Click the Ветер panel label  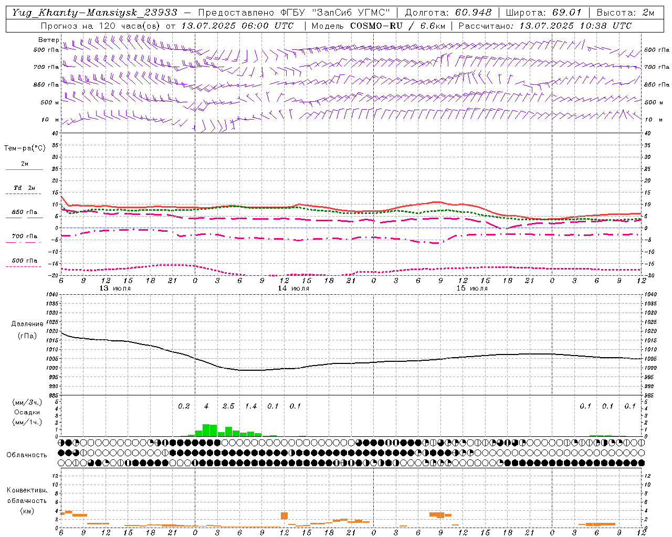click(x=49, y=40)
